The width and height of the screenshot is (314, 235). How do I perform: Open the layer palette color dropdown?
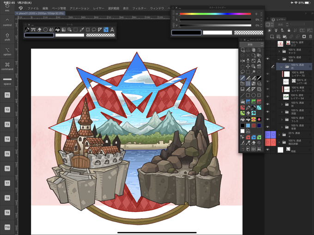(x=270, y=24)
